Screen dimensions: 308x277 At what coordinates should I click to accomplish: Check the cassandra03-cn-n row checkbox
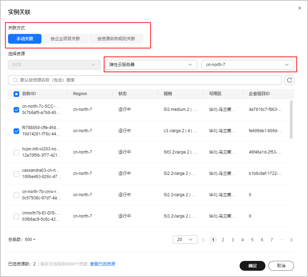[x=16, y=173]
